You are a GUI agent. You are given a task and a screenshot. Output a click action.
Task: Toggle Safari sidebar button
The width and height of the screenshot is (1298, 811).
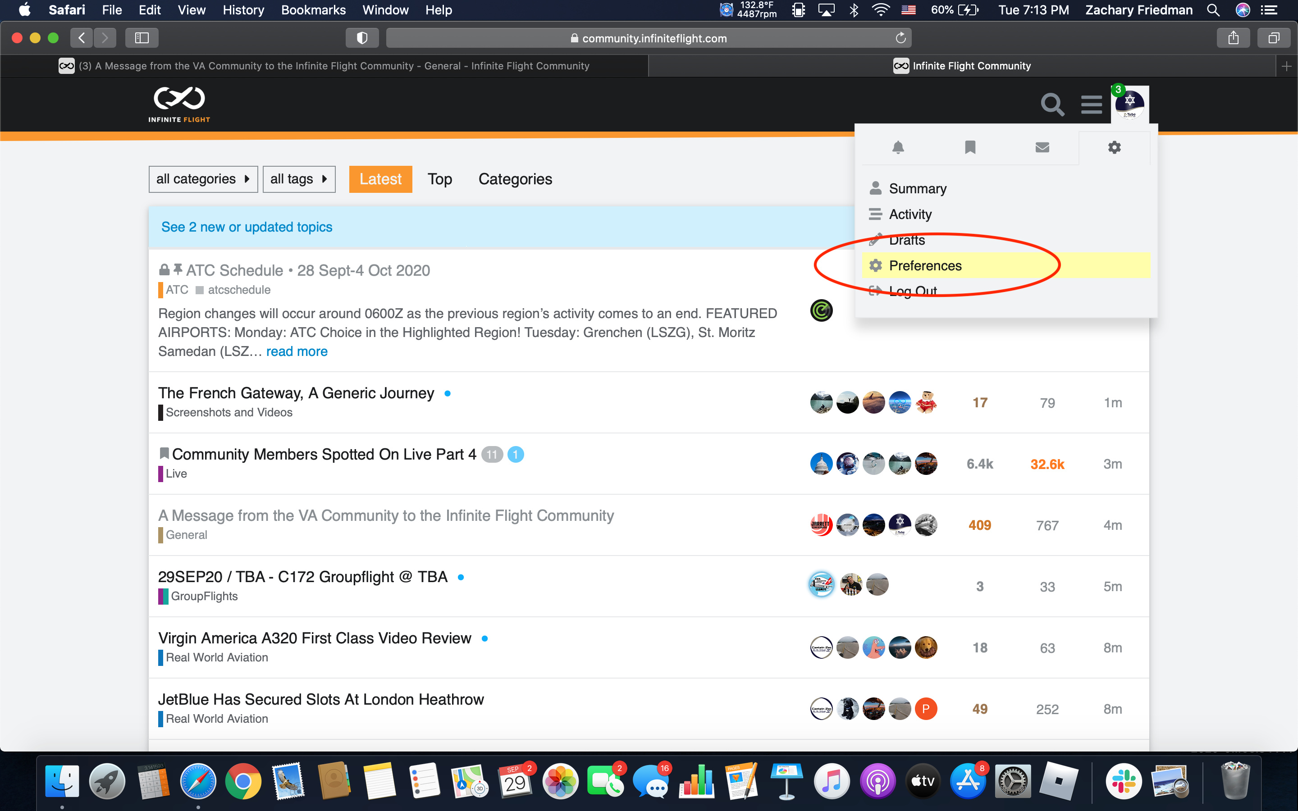point(142,38)
